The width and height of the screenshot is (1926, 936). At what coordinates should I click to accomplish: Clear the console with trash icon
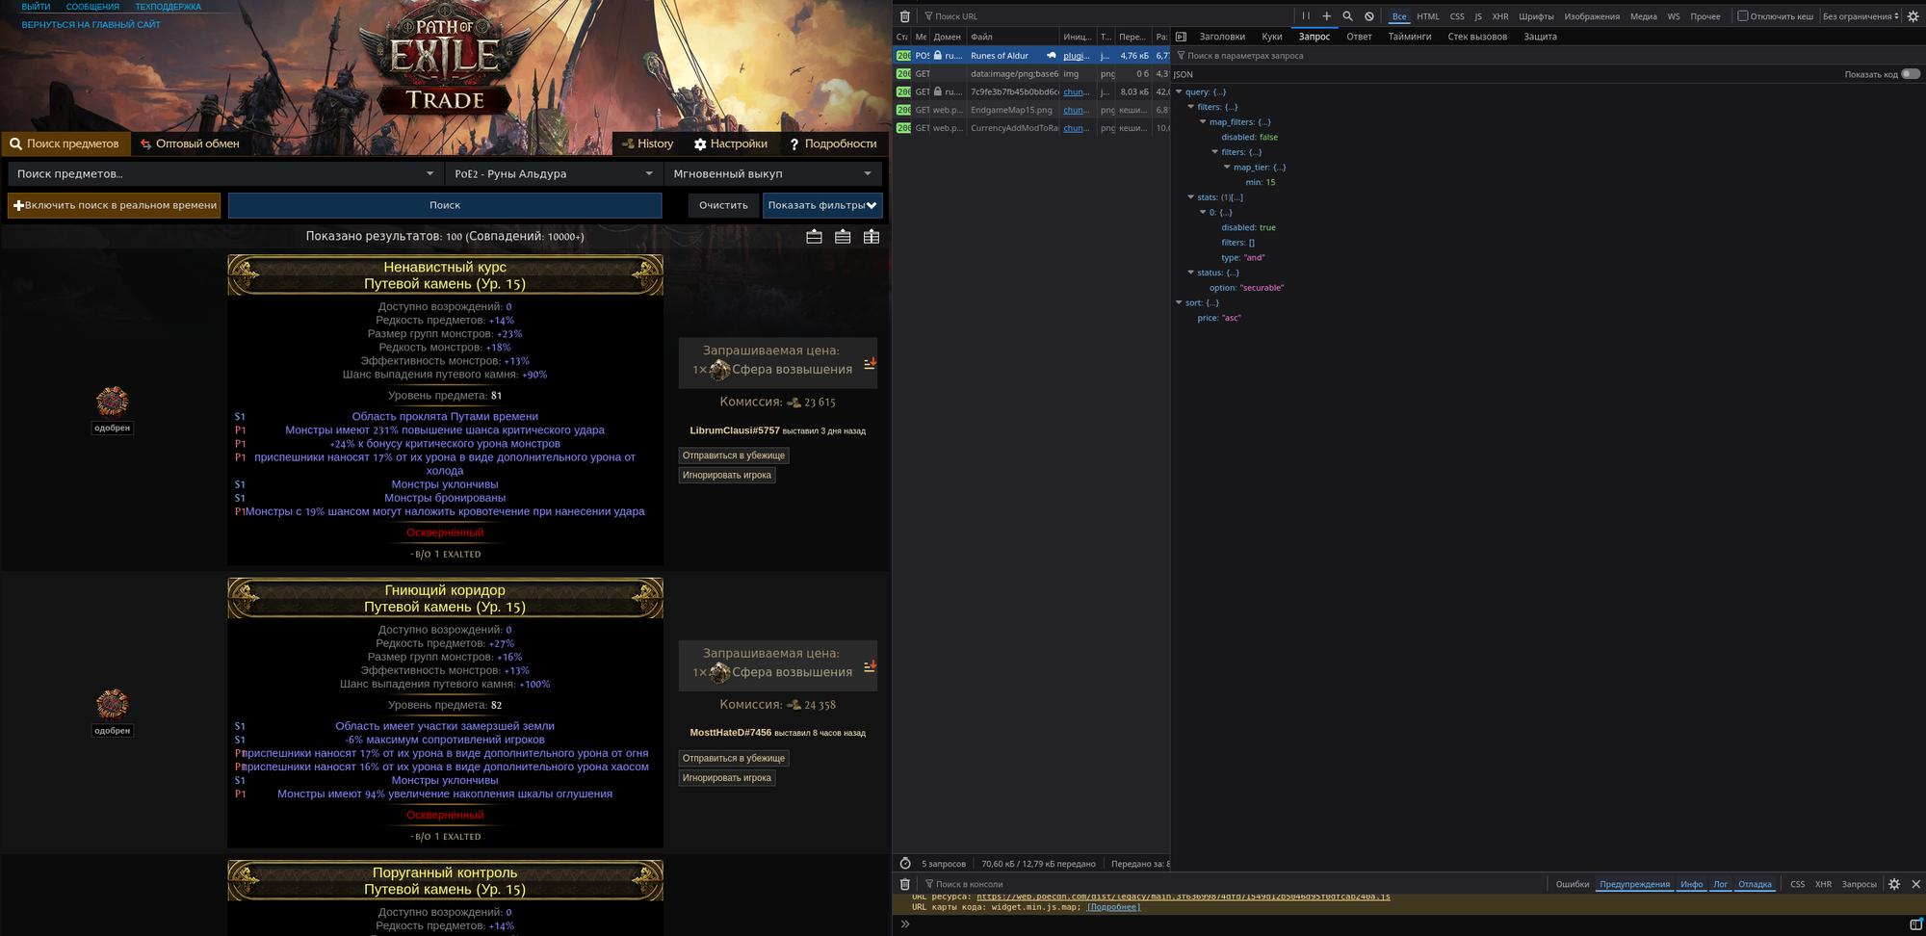904,884
